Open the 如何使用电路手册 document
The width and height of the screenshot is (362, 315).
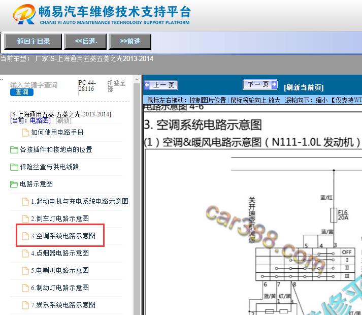click(x=57, y=133)
